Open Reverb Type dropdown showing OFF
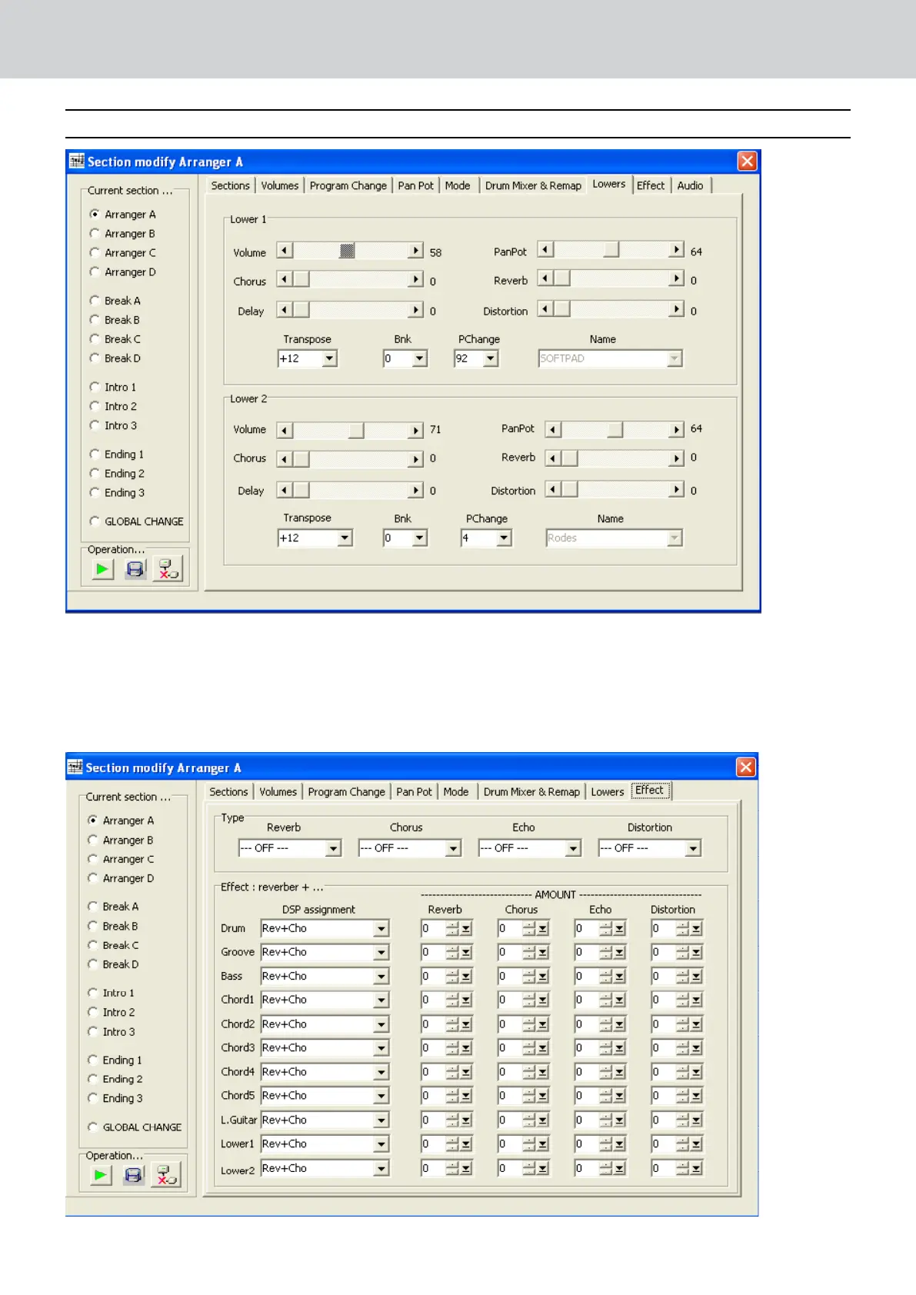The width and height of the screenshot is (916, 1295). [x=333, y=848]
